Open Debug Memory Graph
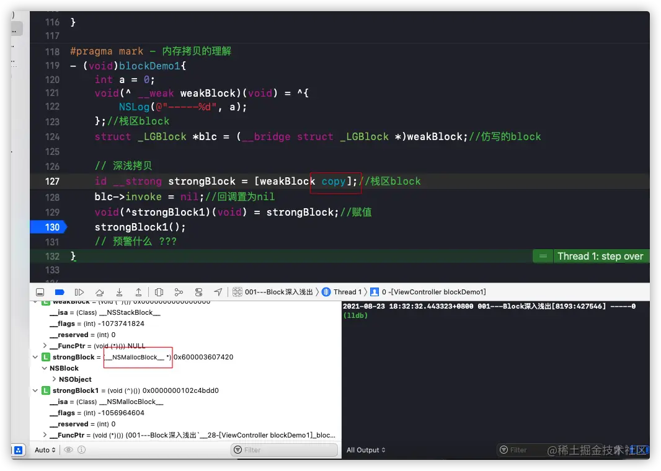The width and height of the screenshot is (661, 471). pyautogui.click(x=179, y=292)
